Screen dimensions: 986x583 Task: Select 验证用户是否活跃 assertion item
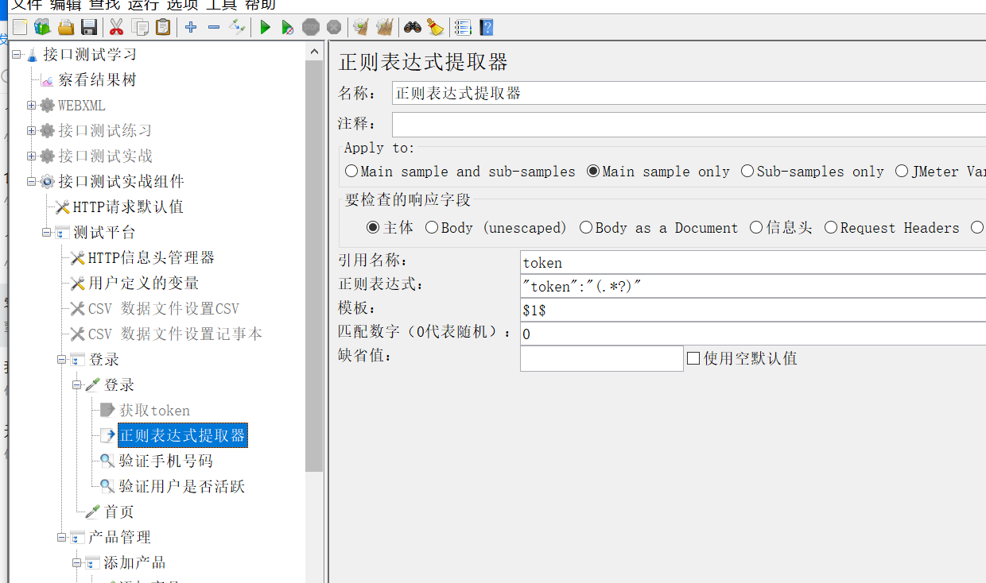(x=181, y=487)
